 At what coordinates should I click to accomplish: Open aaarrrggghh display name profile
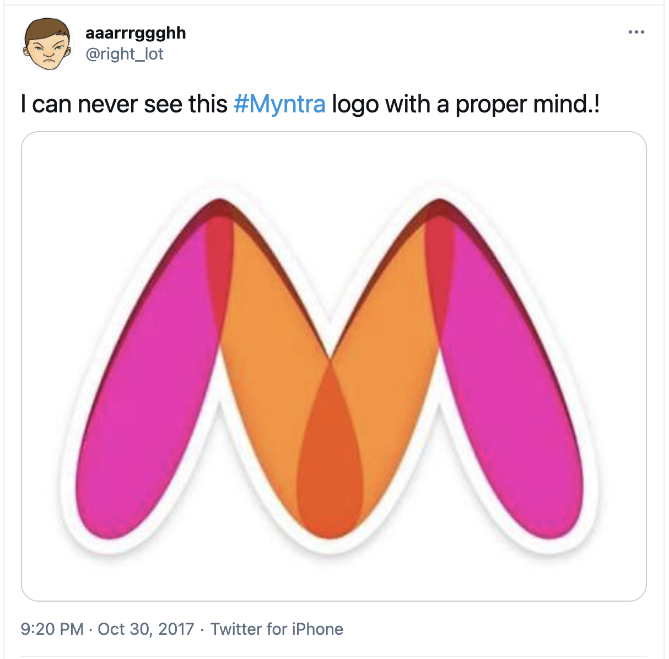[136, 33]
